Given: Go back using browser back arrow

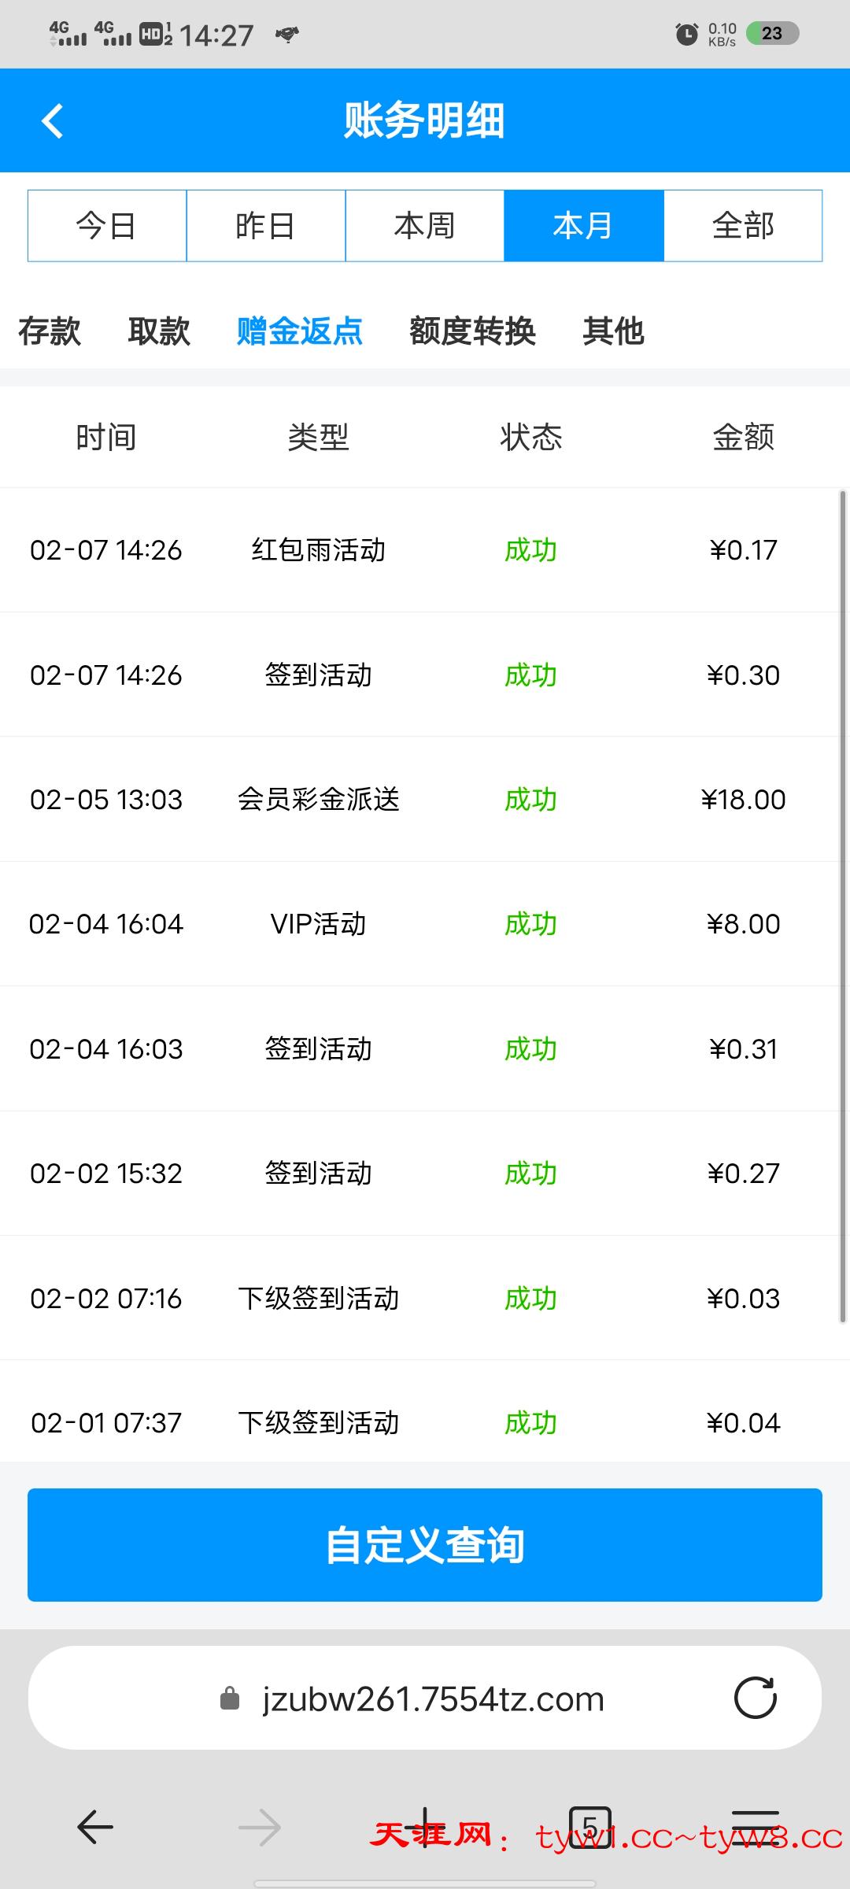Looking at the screenshot, I should (x=95, y=1826).
